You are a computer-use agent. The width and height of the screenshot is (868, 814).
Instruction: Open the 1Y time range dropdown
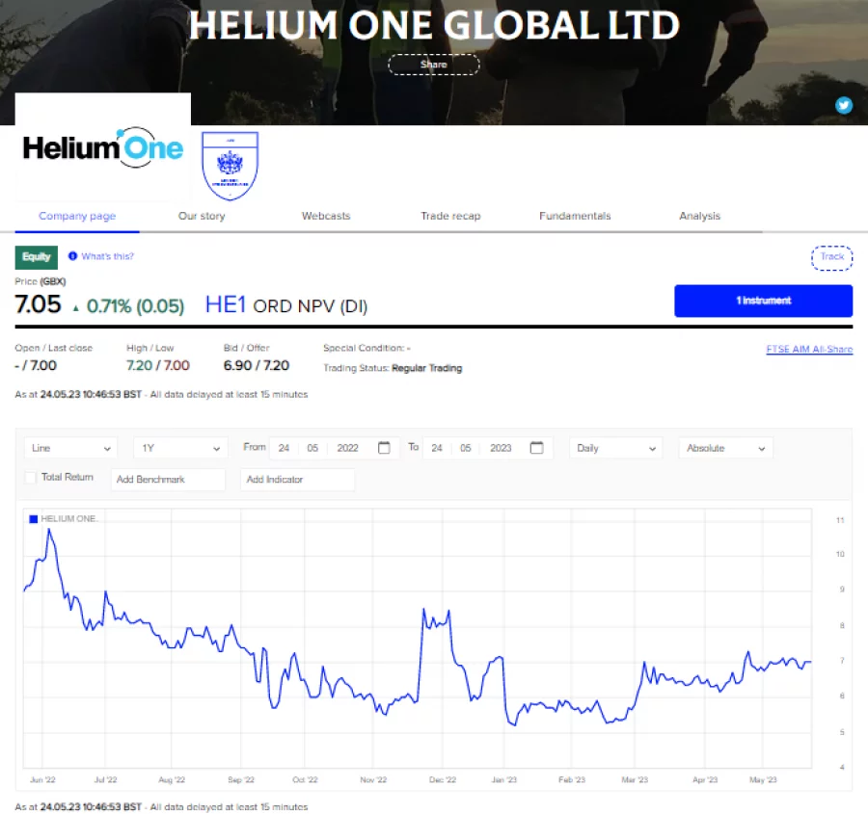177,447
